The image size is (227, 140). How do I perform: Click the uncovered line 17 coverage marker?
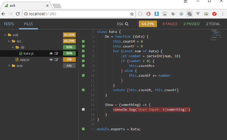pos(83,109)
